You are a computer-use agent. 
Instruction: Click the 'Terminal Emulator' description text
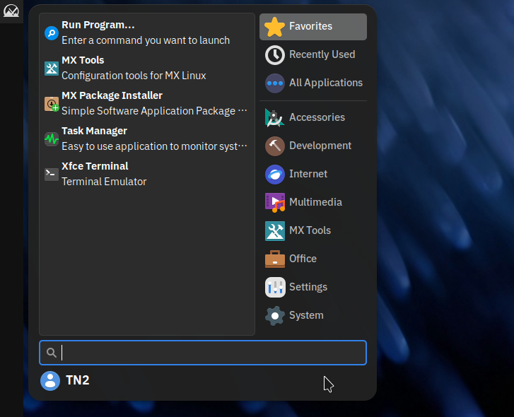pyautogui.click(x=104, y=182)
